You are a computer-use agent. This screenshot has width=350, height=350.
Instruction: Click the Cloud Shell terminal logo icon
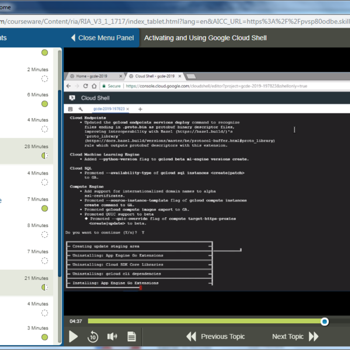click(x=72, y=98)
